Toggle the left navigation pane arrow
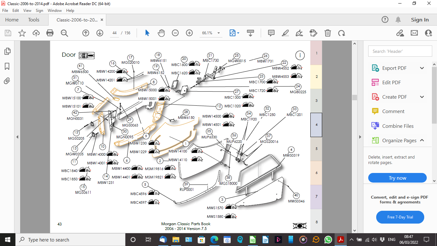The height and width of the screenshot is (246, 437). 17,137
